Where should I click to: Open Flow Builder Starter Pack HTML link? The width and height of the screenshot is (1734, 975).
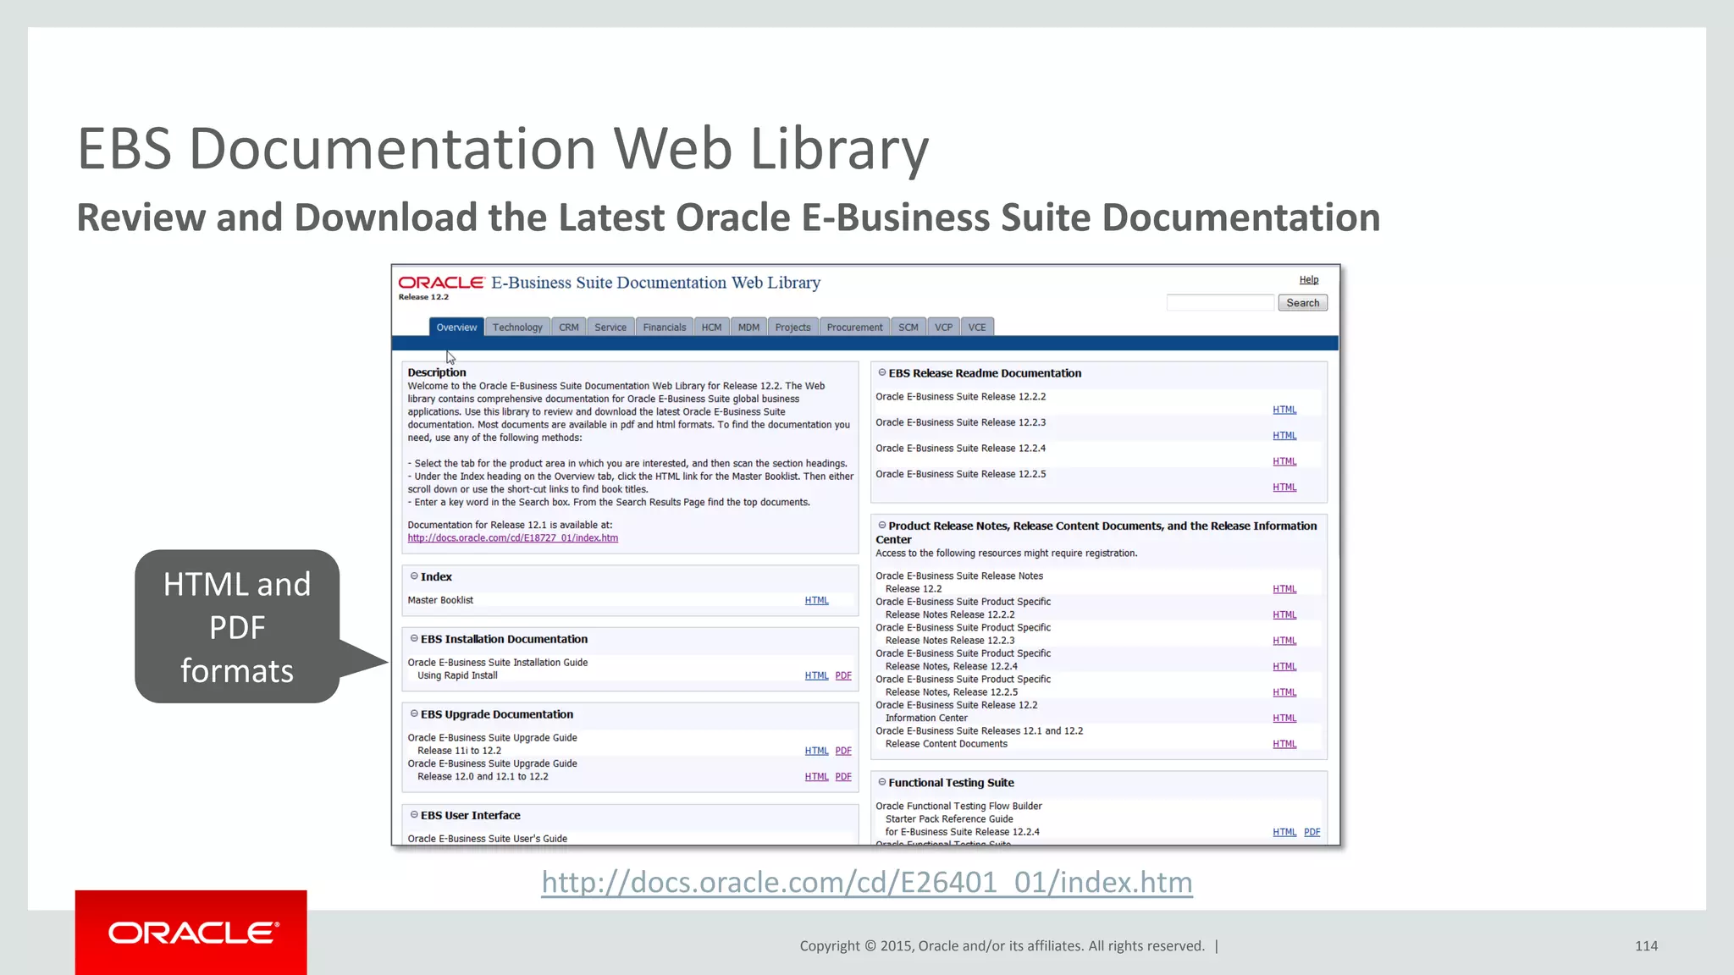coord(1284,833)
